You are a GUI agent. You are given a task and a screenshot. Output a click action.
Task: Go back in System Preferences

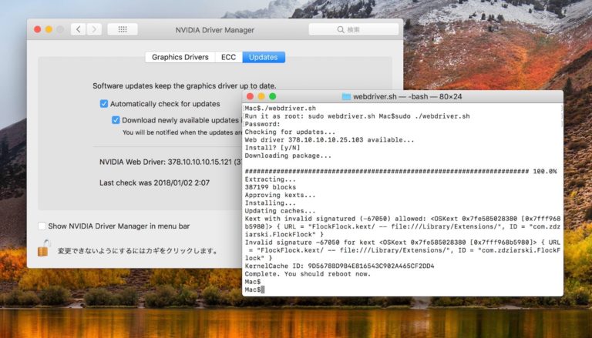[x=78, y=29]
